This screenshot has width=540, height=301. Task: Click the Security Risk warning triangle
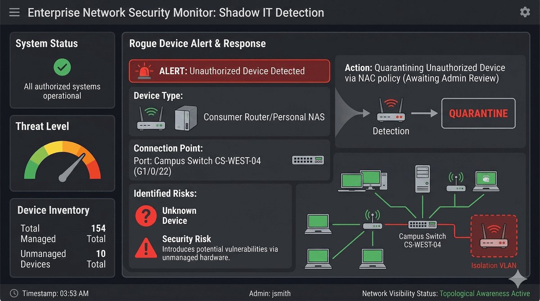146,246
